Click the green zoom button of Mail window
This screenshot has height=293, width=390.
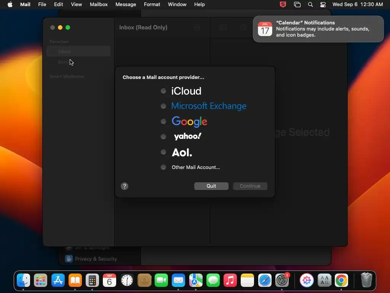68,27
